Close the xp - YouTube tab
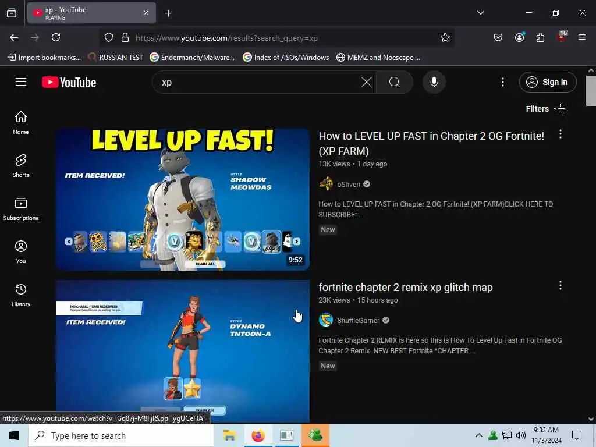Image resolution: width=596 pixels, height=447 pixels. [x=146, y=13]
